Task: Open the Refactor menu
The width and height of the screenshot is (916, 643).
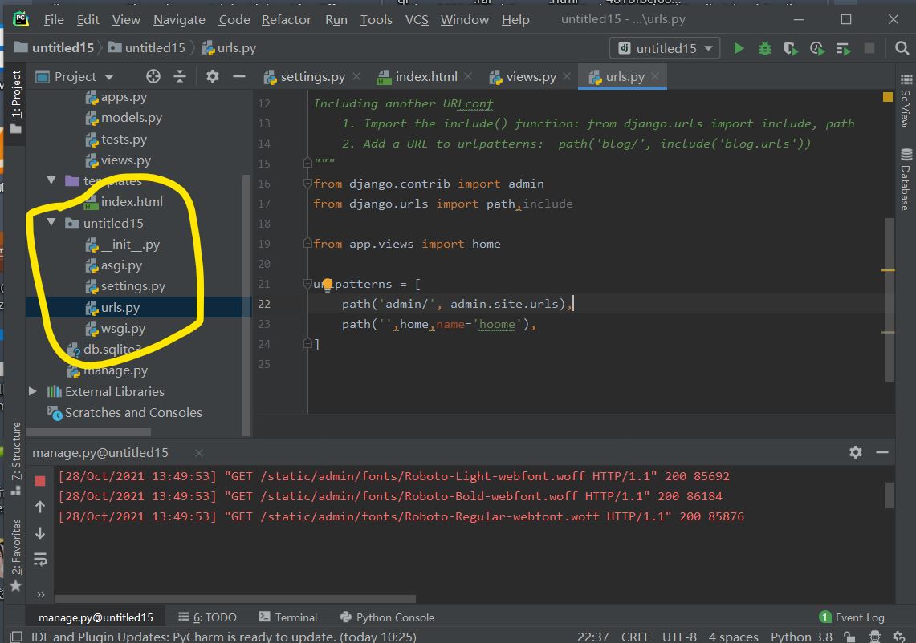Action: [286, 19]
